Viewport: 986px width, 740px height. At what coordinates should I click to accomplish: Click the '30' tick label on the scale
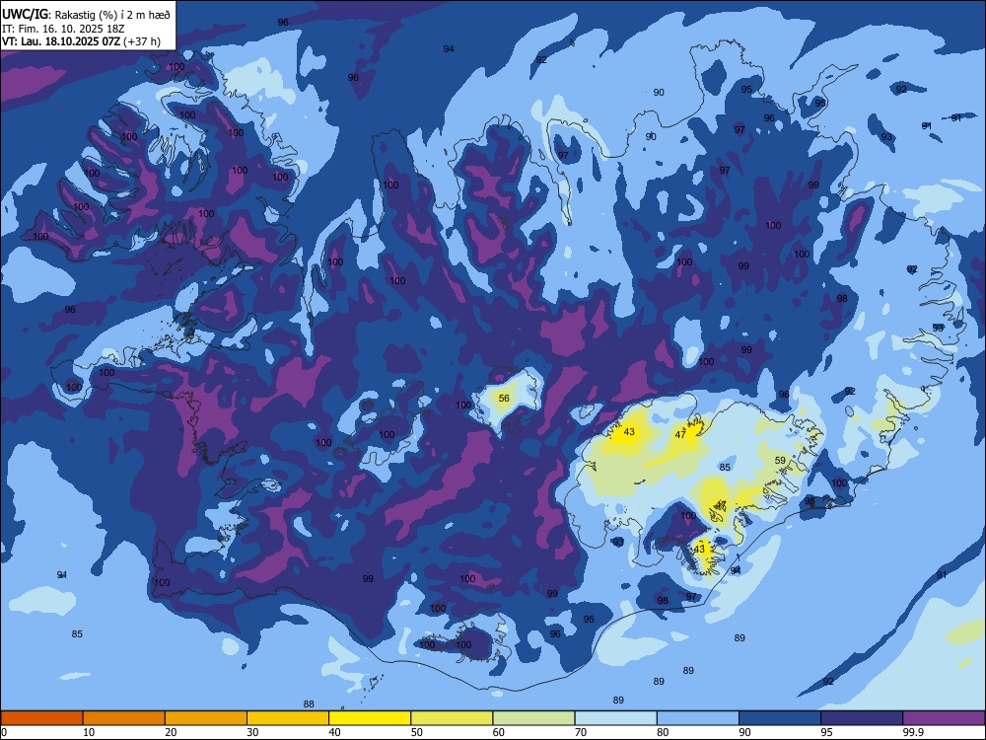pos(252,732)
